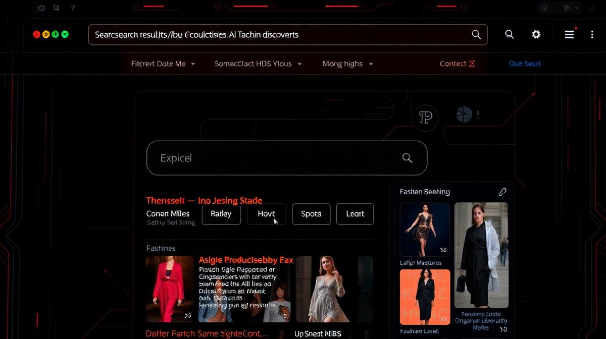Open the Asigle Producisebby Fax article title
606x339 pixels.
click(x=246, y=260)
